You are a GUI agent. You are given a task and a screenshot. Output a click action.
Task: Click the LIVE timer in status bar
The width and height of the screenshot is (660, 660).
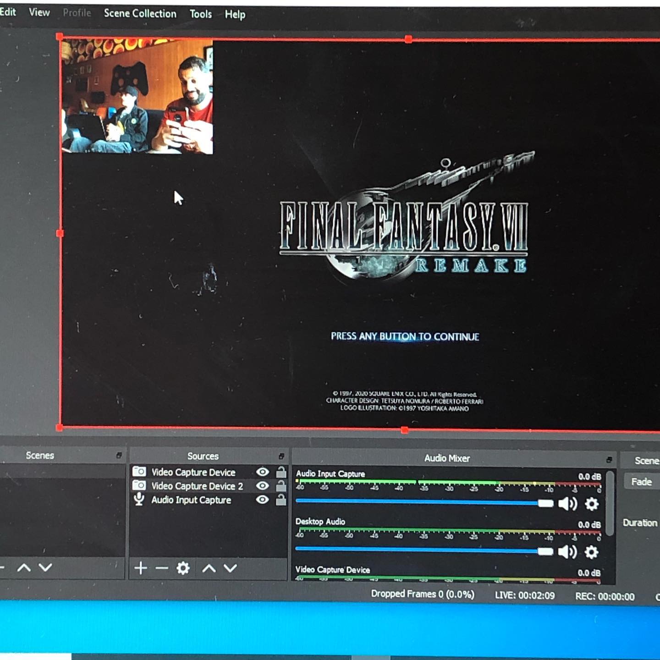click(525, 595)
